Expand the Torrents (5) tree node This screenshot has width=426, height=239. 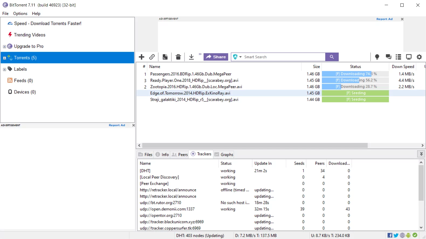4,58
